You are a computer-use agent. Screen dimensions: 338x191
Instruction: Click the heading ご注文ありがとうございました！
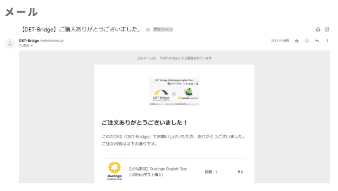(x=144, y=123)
